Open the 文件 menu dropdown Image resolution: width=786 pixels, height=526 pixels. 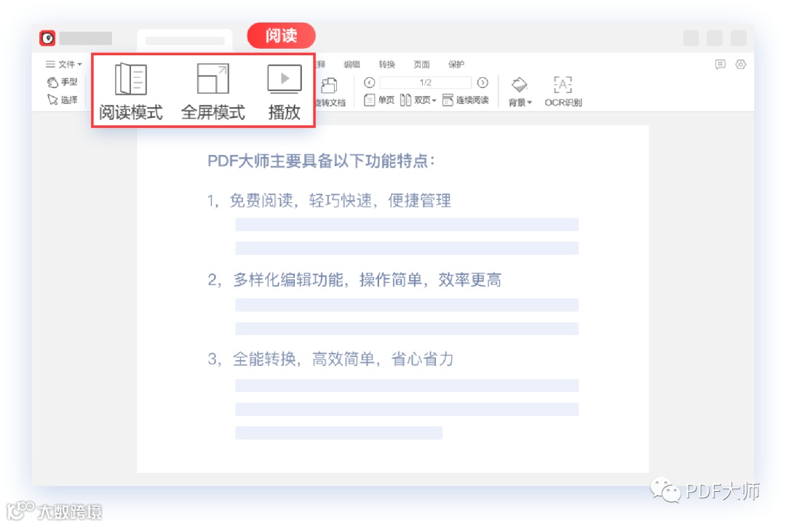(63, 64)
